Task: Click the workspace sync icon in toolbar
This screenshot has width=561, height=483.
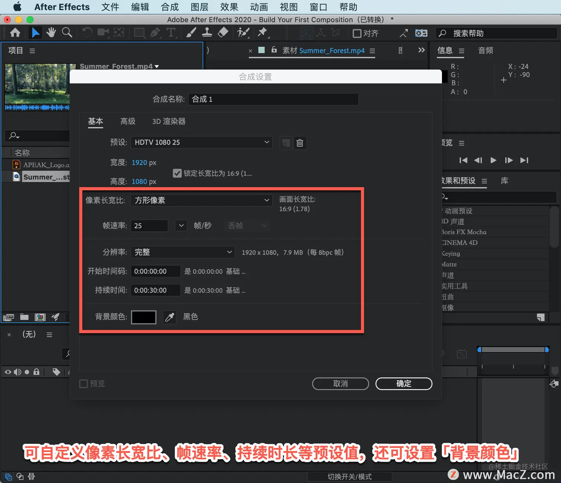Action: [421, 33]
